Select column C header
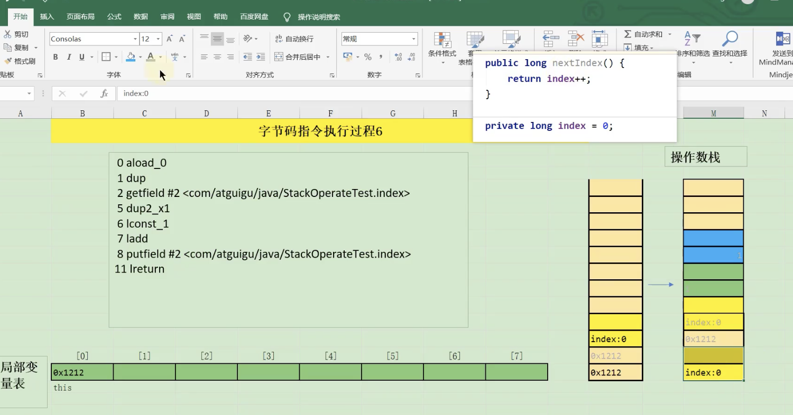 (144, 113)
